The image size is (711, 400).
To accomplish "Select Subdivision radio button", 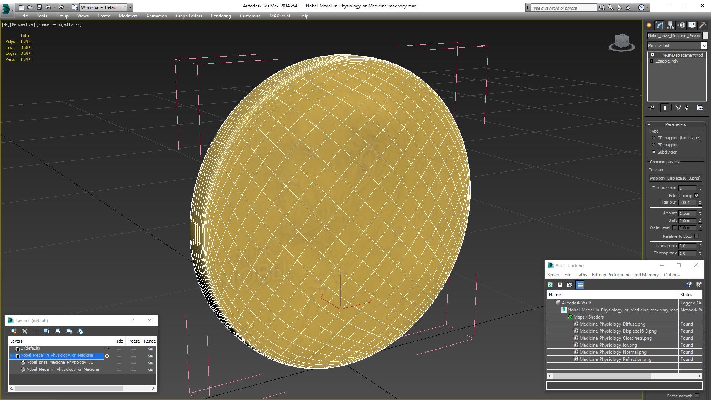I will tap(654, 152).
